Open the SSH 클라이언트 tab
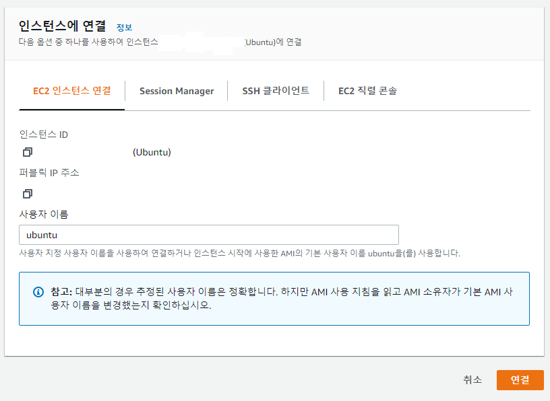Image resolution: width=550 pixels, height=401 pixels. [x=275, y=90]
